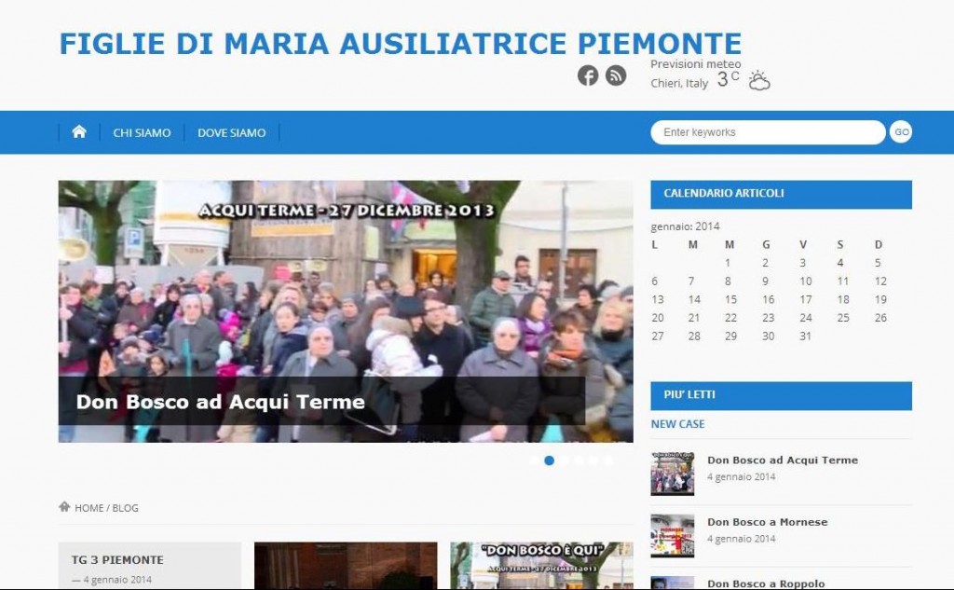Click the partly cloudy weather icon
This screenshot has width=954, height=590.
click(x=759, y=80)
